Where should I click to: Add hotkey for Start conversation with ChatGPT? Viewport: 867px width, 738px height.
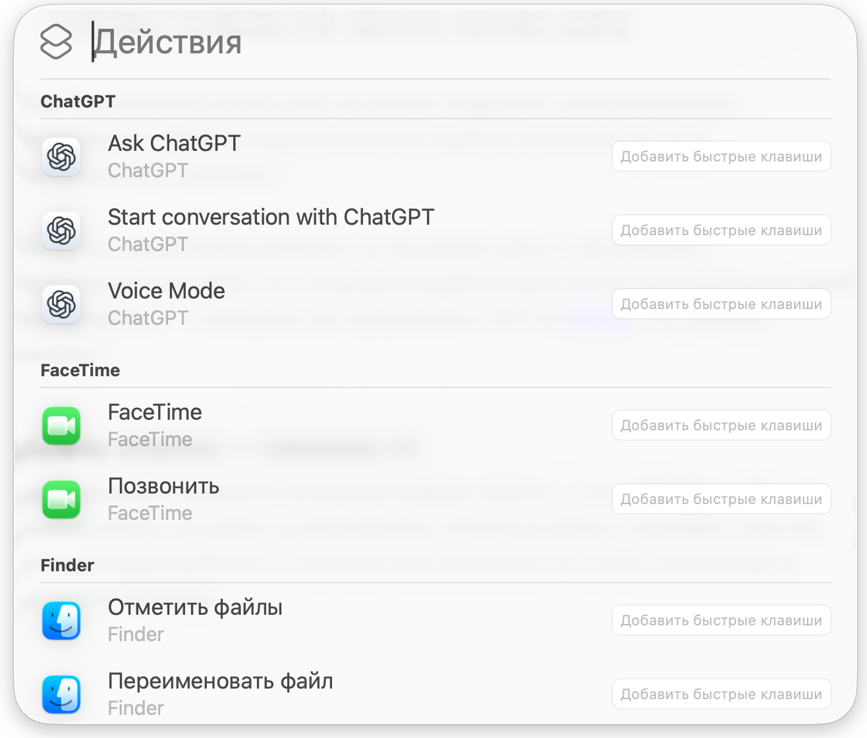[721, 231]
